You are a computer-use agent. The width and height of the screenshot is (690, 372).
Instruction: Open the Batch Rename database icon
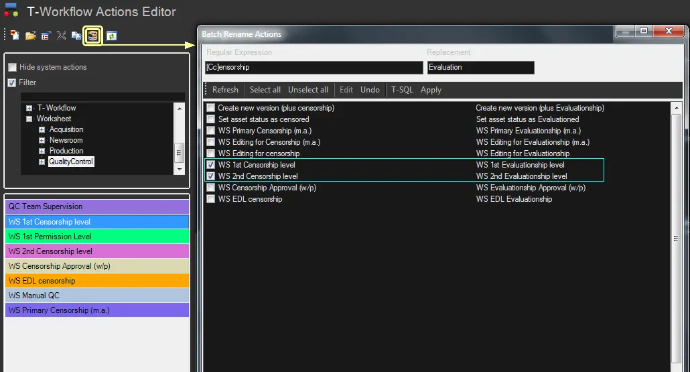pyautogui.click(x=93, y=36)
